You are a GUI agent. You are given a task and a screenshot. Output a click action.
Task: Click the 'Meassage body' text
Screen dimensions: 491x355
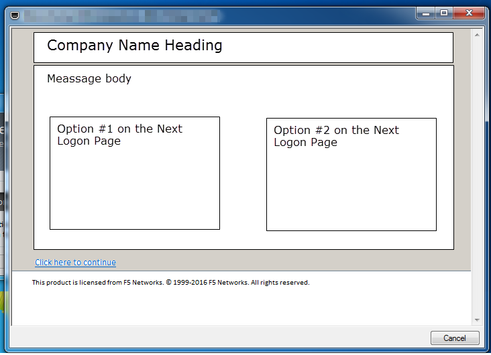click(89, 78)
